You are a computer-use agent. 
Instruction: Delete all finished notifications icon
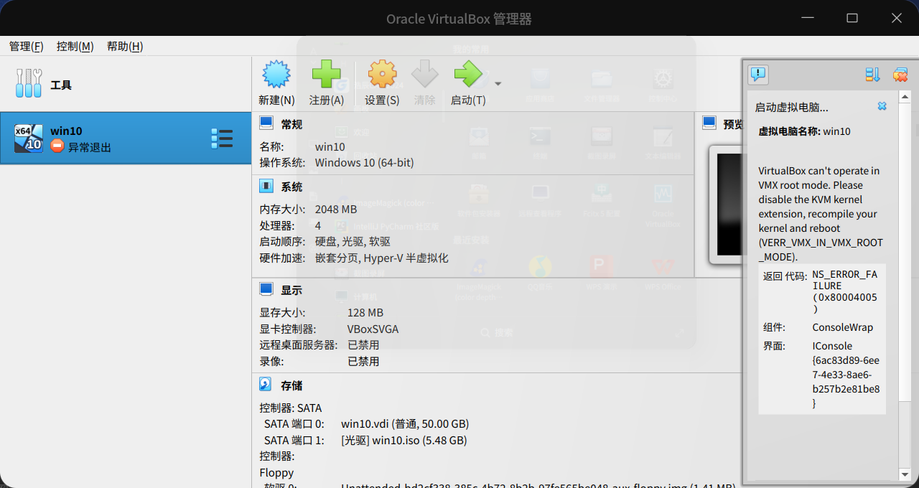(x=900, y=75)
